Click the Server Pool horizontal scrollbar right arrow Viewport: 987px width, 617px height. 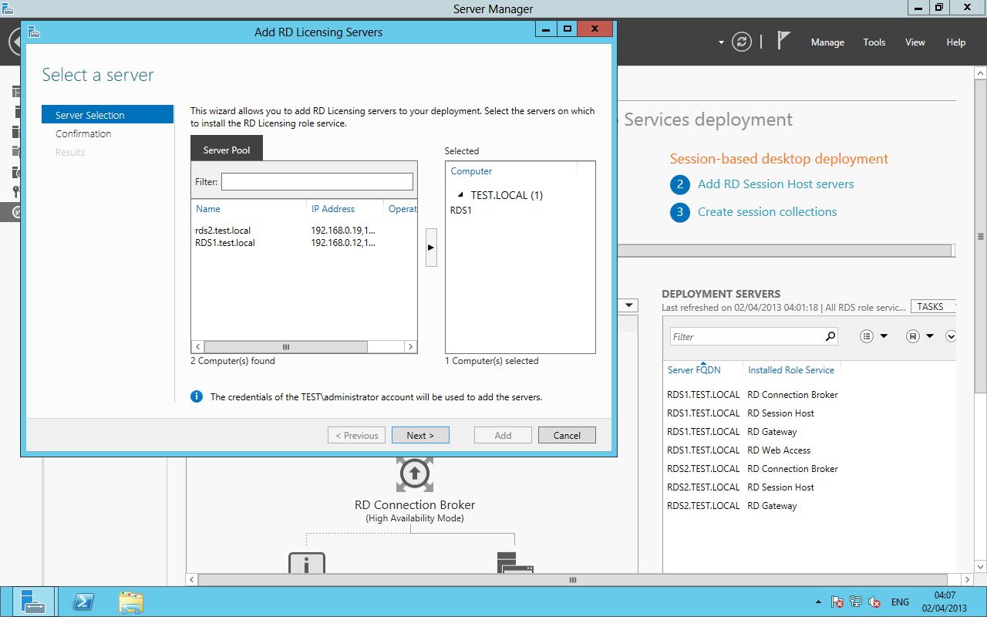411,347
